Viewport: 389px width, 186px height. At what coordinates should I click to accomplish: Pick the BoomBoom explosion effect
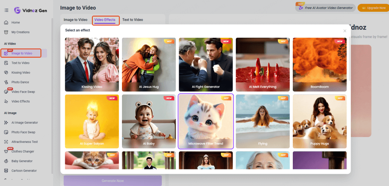click(x=320, y=65)
